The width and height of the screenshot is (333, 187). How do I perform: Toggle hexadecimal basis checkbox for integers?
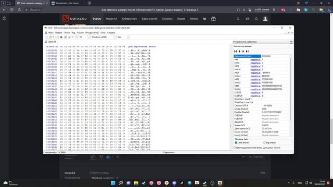(235, 148)
